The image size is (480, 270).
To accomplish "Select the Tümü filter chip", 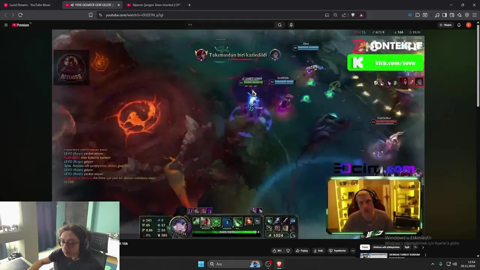I will point(365,247).
